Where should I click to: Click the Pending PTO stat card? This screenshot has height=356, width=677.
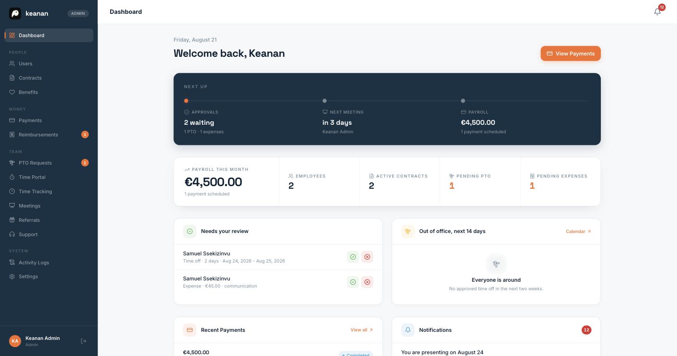click(480, 182)
